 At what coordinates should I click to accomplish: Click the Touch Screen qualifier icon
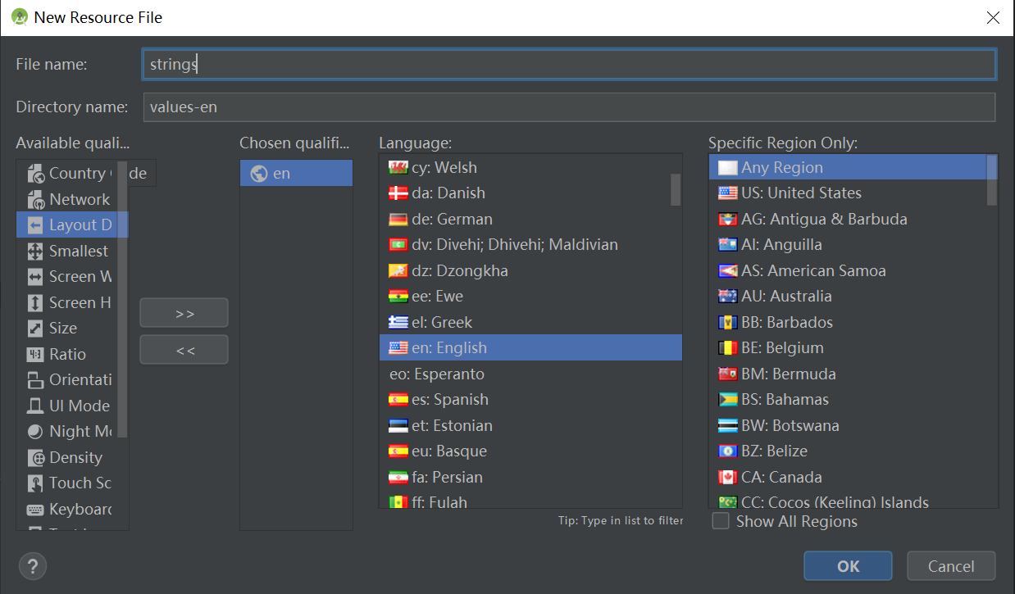(35, 483)
